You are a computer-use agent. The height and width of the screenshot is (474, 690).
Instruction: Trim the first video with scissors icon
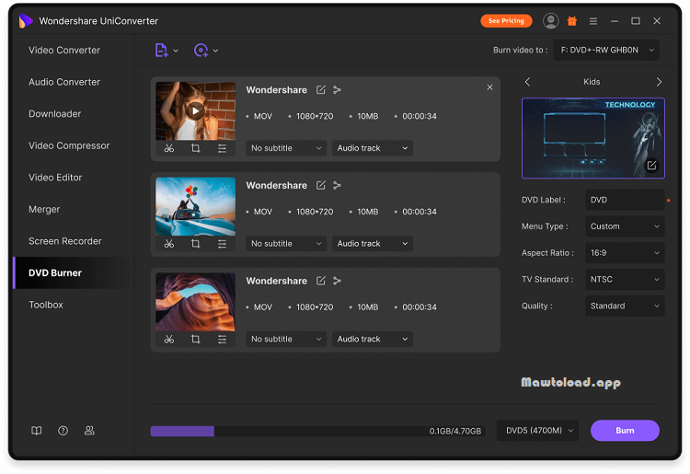[x=169, y=148]
